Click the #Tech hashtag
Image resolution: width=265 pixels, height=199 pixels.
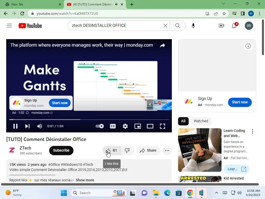click(88, 165)
